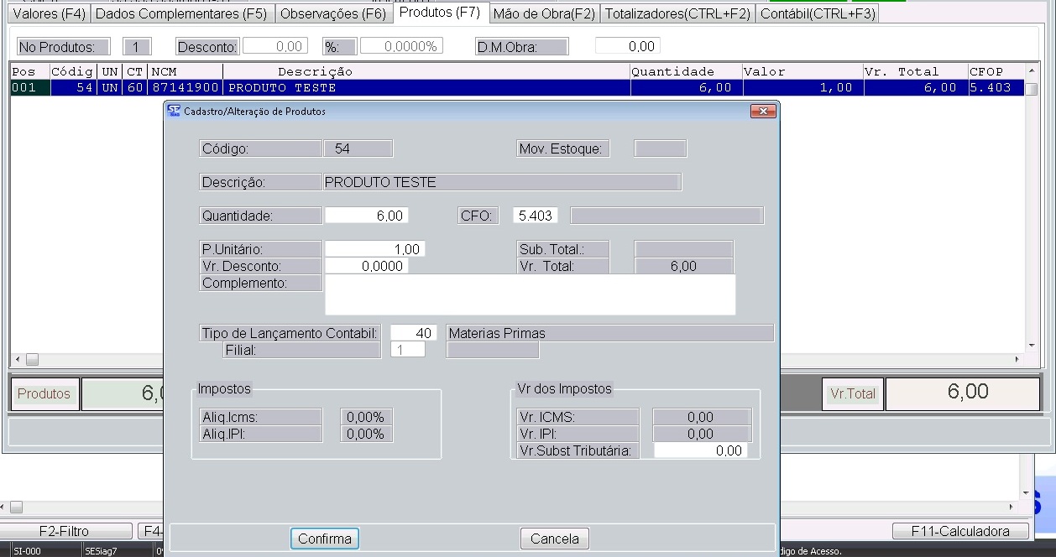Focus the Complemento text area
The height and width of the screenshot is (557, 1056).
530,294
